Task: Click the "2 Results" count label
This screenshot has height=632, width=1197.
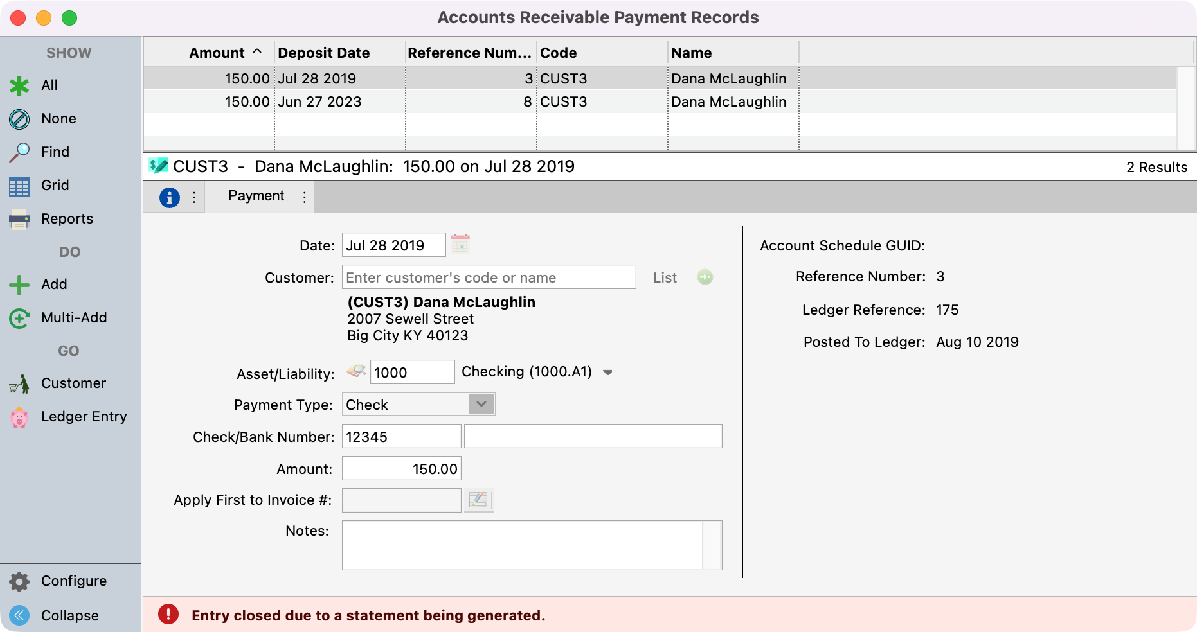Action: 1156,167
